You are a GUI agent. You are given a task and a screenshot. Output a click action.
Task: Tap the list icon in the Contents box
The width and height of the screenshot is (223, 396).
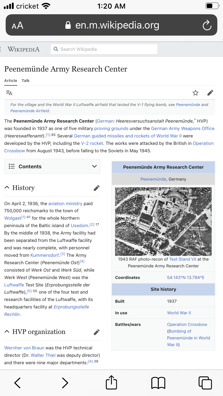coord(12,166)
